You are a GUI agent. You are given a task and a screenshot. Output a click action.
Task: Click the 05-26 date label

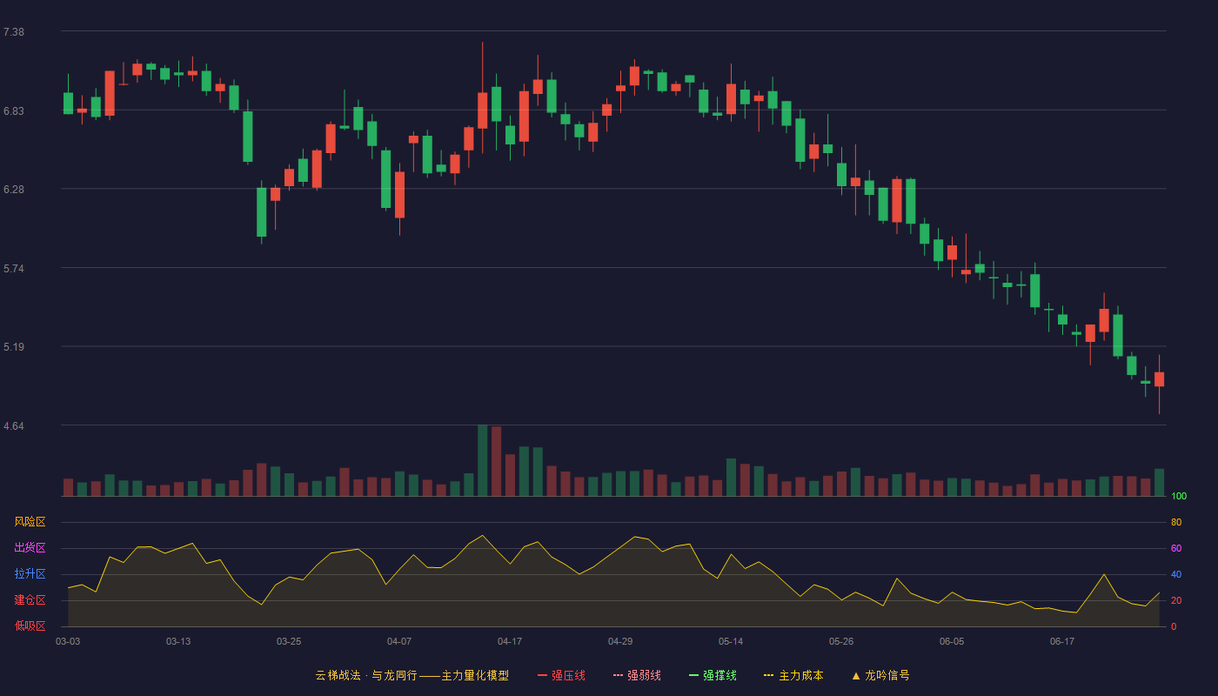coord(841,641)
